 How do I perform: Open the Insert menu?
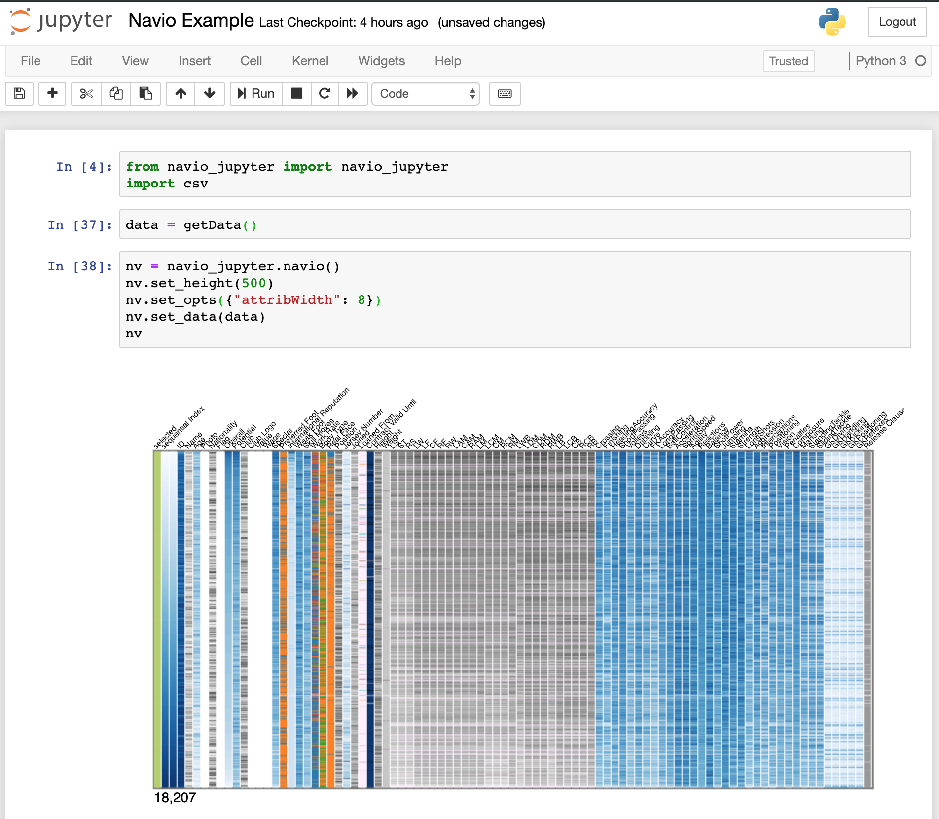pos(194,61)
